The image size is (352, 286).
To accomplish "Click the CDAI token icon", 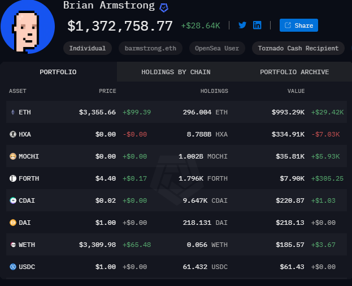I will tap(13, 200).
